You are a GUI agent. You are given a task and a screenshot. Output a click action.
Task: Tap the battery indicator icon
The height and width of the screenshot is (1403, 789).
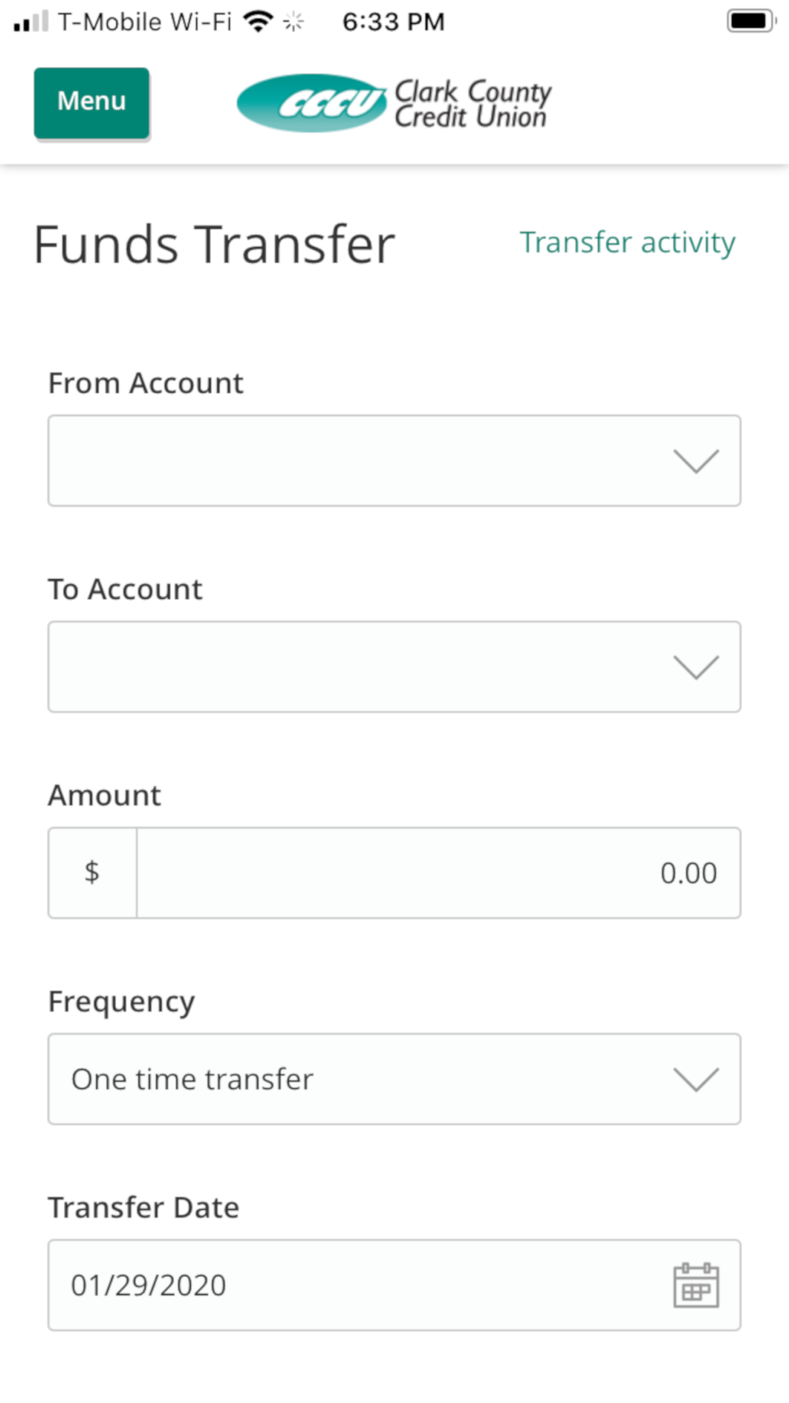pos(750,21)
